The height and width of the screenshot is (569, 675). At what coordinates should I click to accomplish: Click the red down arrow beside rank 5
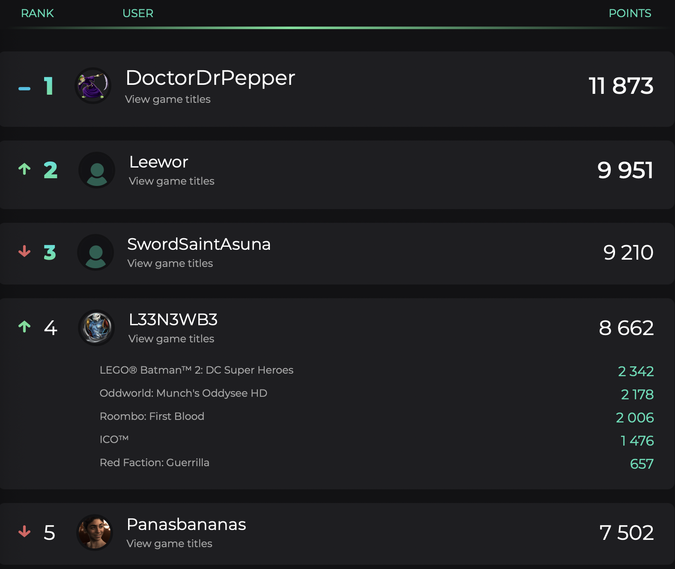tap(24, 531)
